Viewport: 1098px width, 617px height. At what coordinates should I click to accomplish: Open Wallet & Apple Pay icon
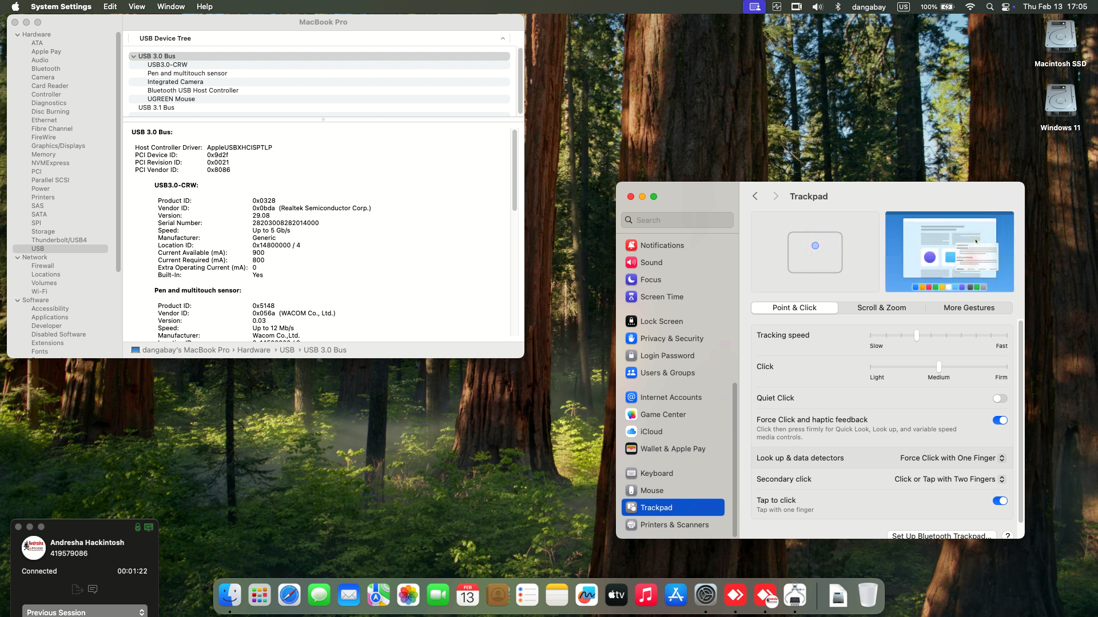pyautogui.click(x=631, y=448)
